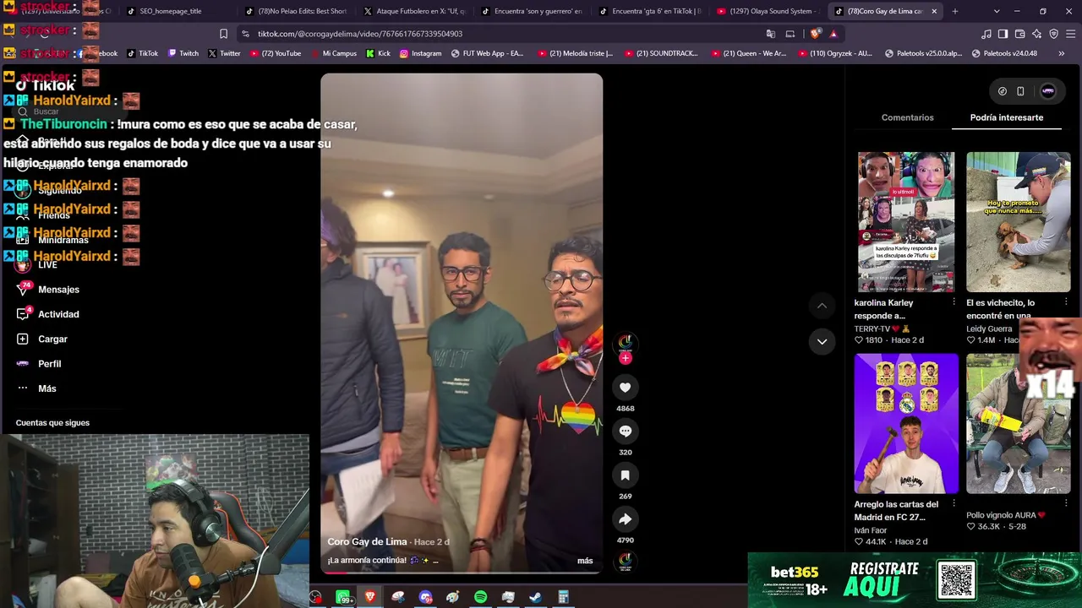Open the Brave hamburger menu
Viewport: 1082px width, 608px height.
tap(1071, 34)
